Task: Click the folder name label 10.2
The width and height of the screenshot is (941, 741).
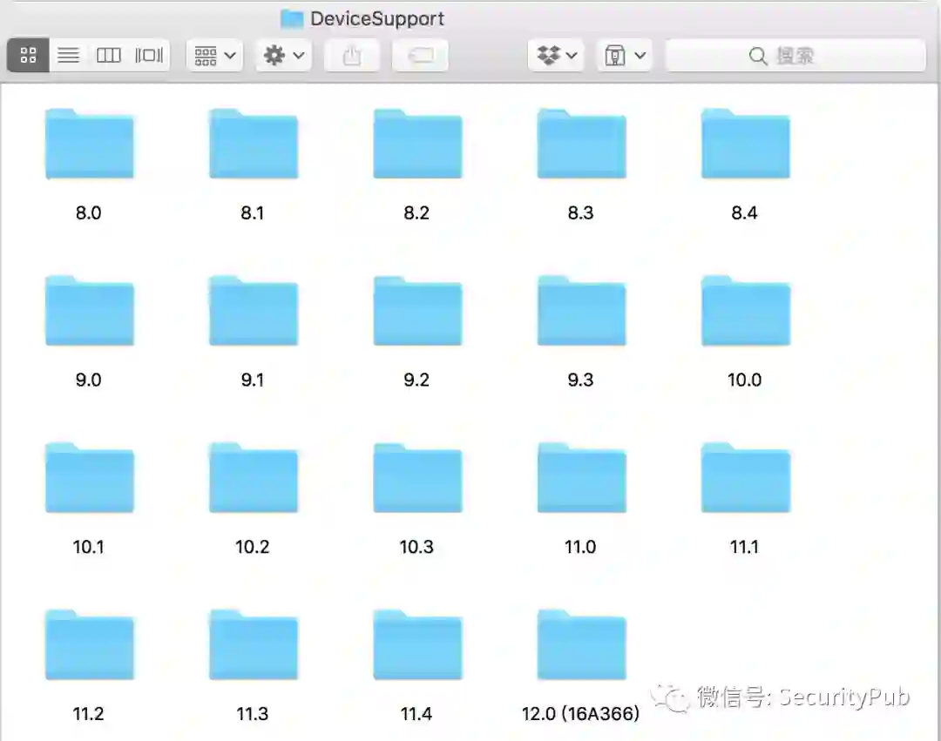Action: point(252,547)
